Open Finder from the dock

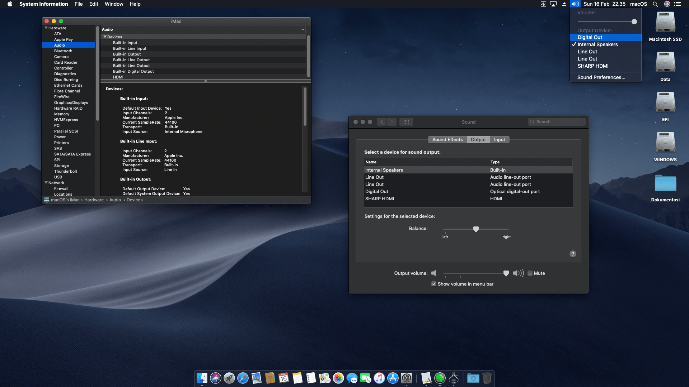[x=202, y=378]
